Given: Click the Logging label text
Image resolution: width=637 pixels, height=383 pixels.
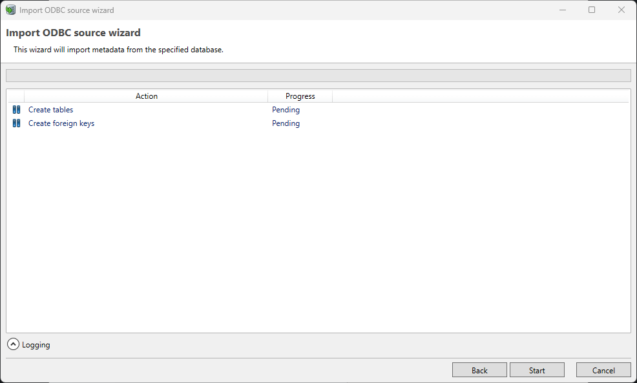Looking at the screenshot, I should pos(35,344).
